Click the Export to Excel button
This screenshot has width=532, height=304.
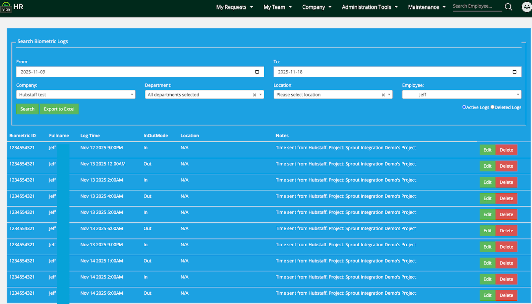point(59,109)
